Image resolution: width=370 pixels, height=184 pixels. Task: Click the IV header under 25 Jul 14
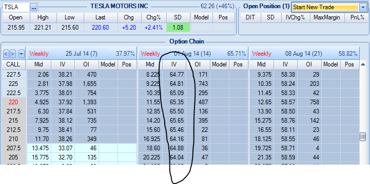[x=63, y=64]
